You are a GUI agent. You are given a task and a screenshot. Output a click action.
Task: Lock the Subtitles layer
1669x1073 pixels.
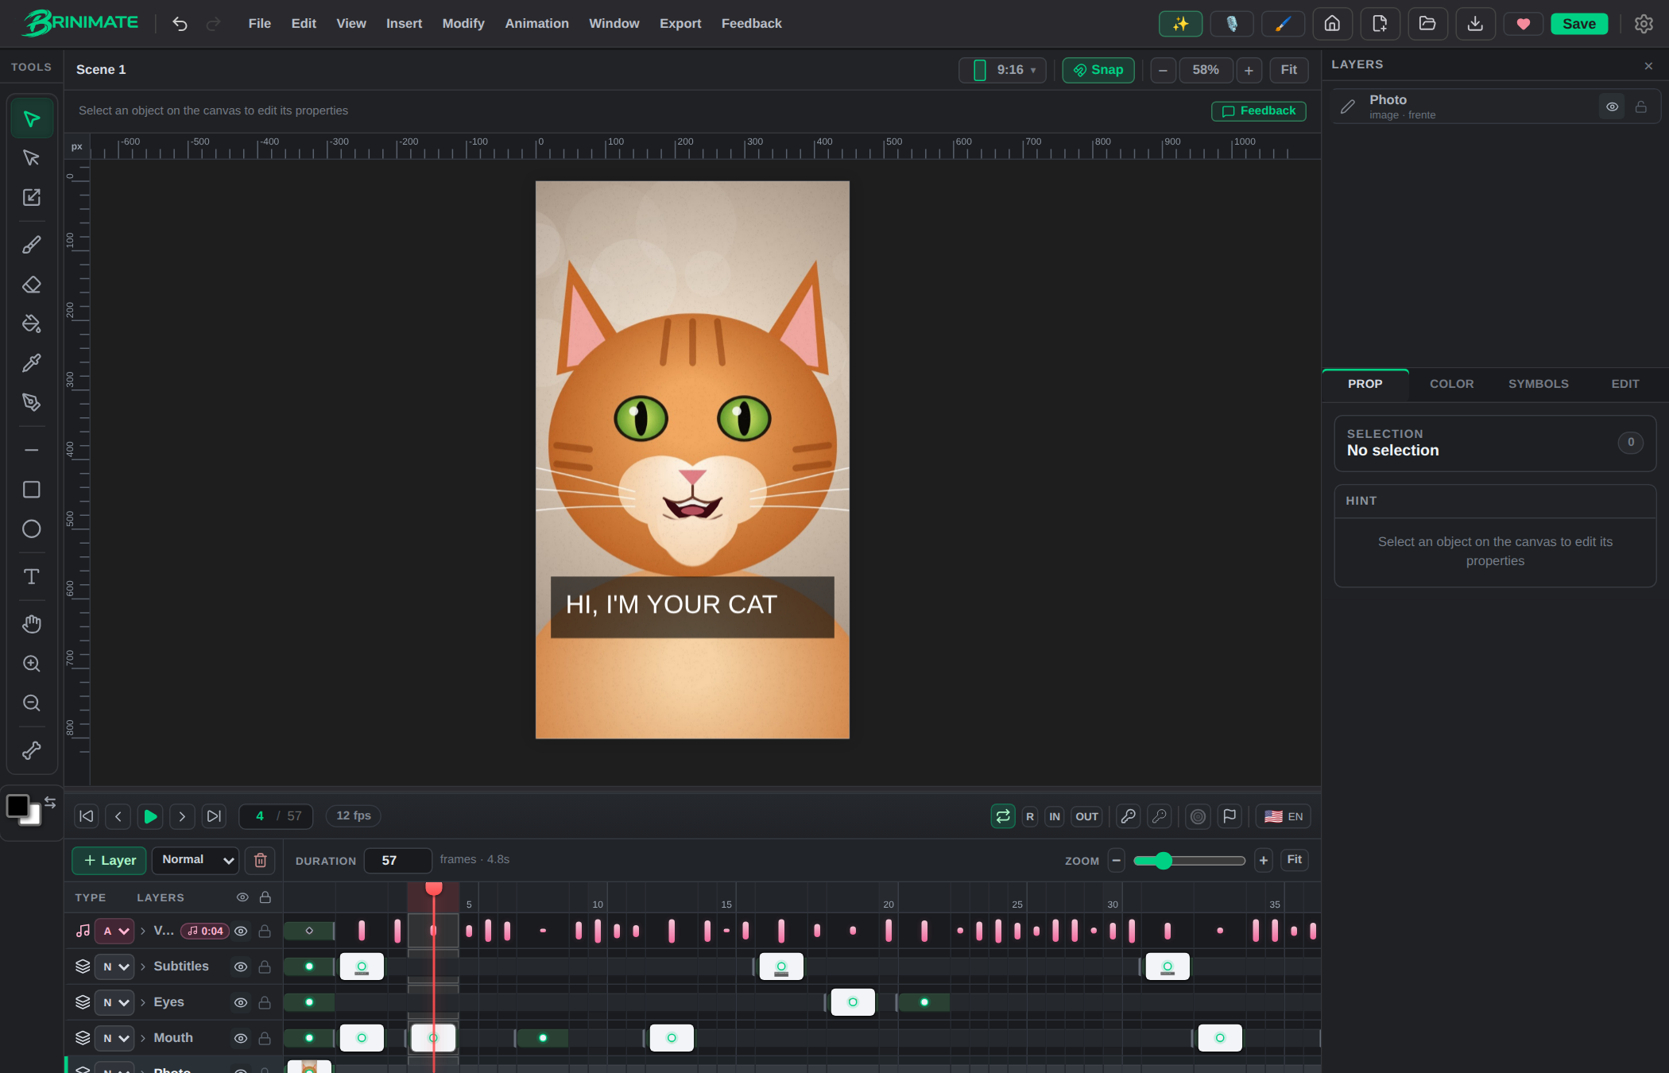point(265,966)
